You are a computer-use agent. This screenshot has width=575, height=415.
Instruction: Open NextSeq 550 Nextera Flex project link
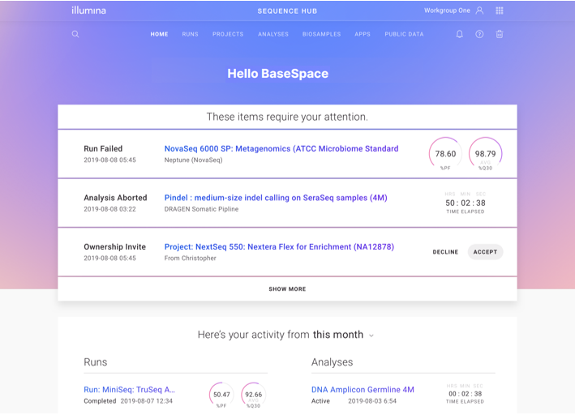coord(279,246)
